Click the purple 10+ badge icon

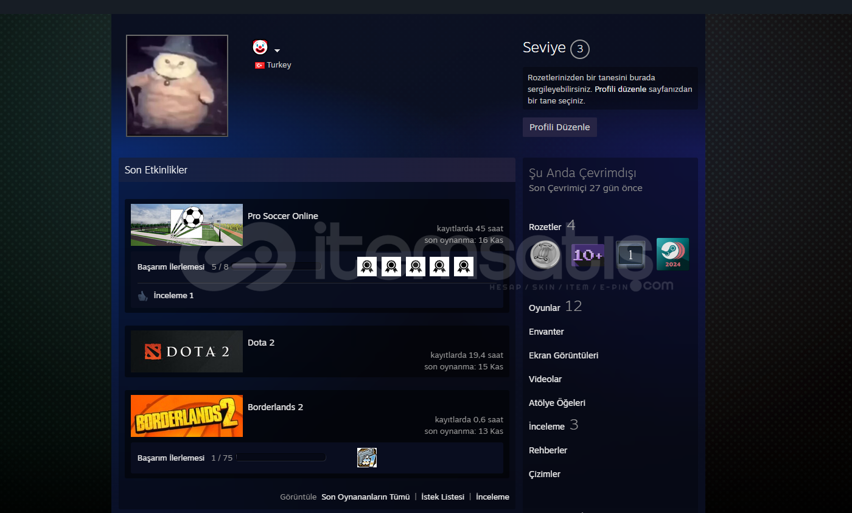(x=588, y=254)
